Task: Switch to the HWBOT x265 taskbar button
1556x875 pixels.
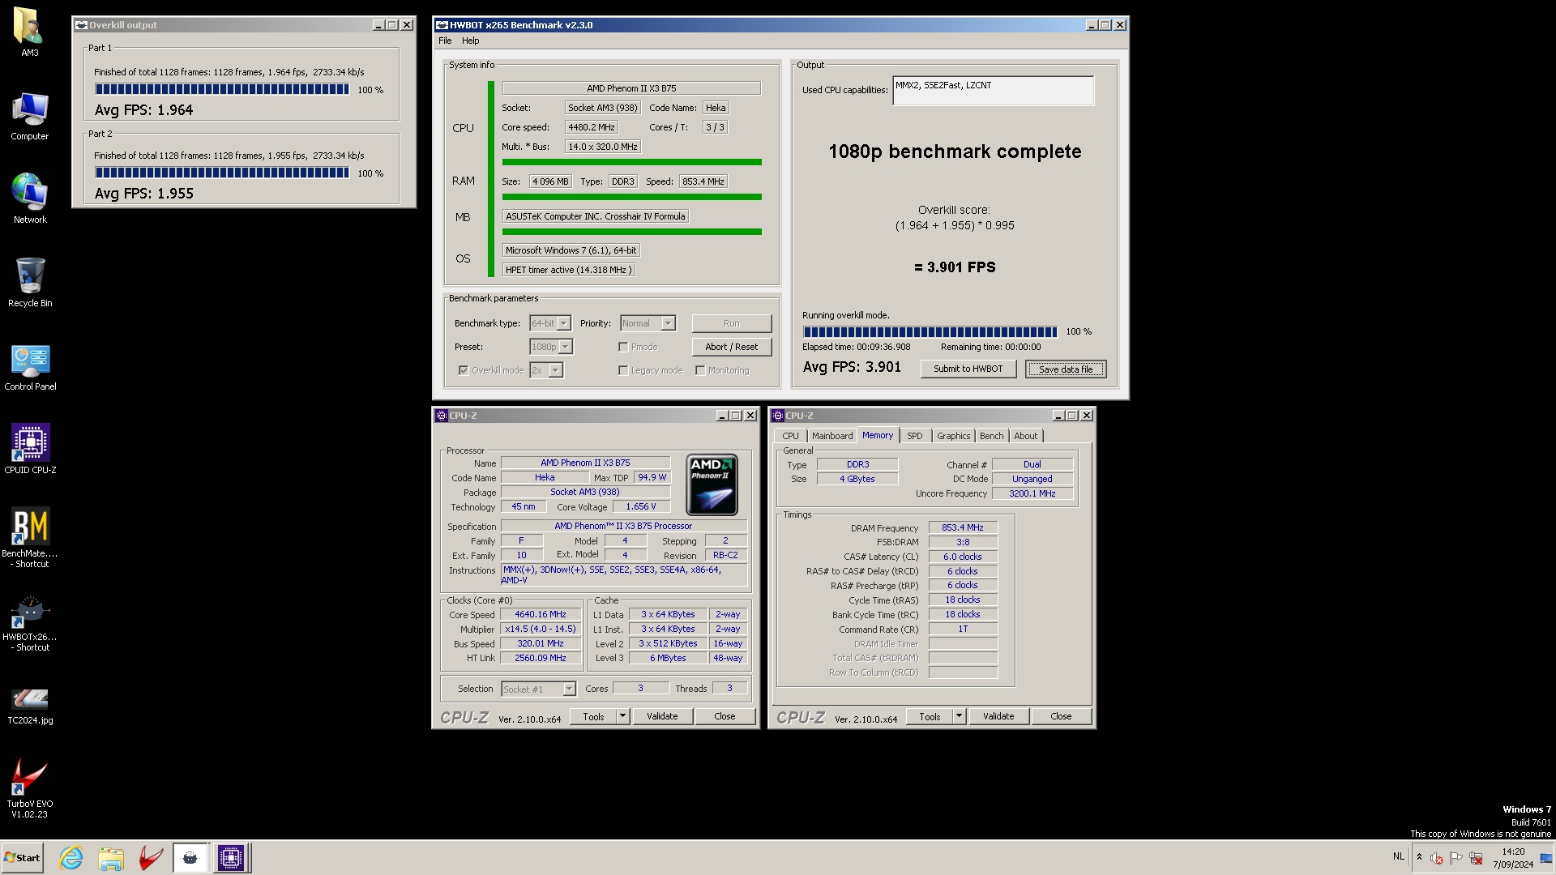Action: (190, 857)
